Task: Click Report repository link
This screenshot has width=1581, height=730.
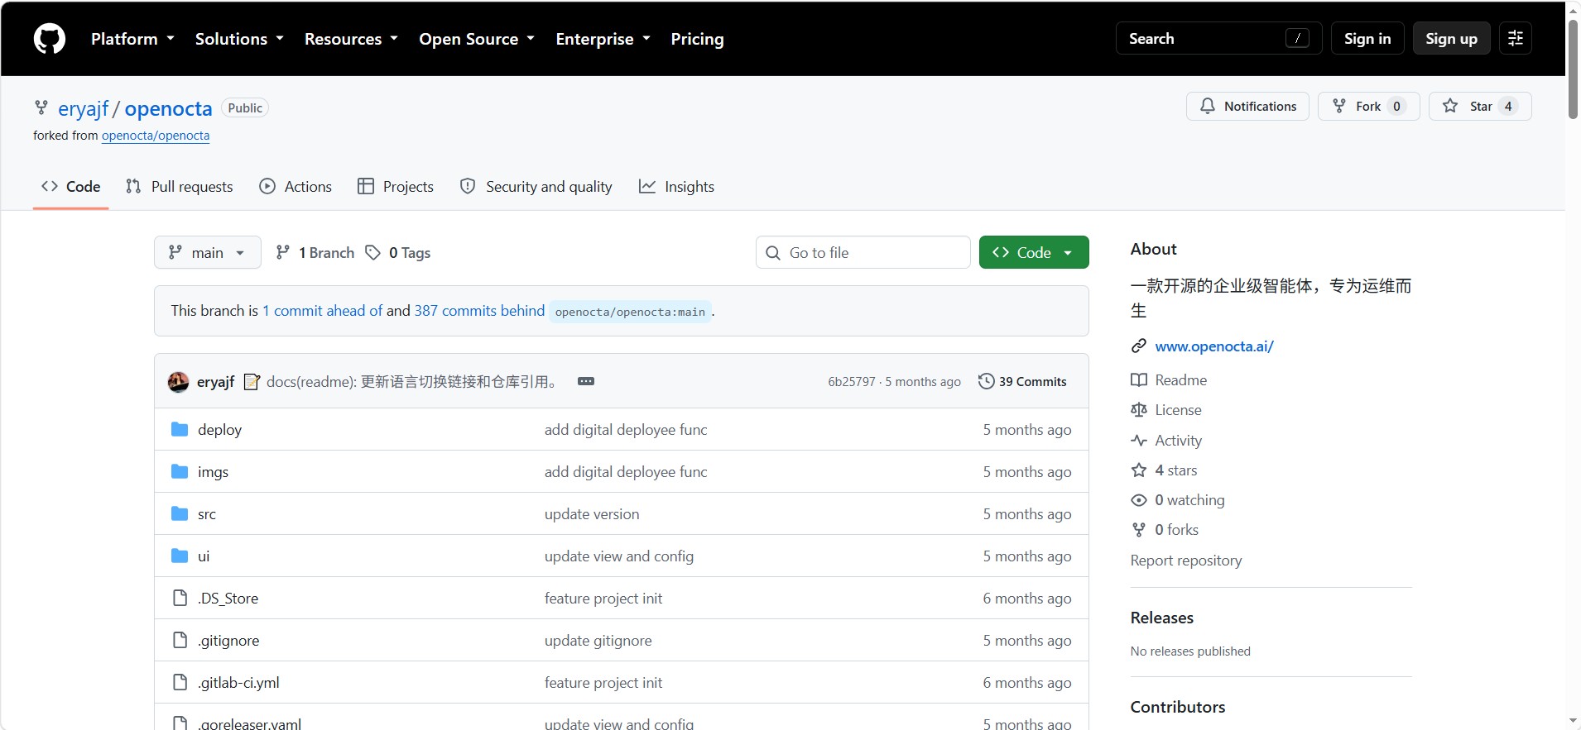Action: [1186, 560]
